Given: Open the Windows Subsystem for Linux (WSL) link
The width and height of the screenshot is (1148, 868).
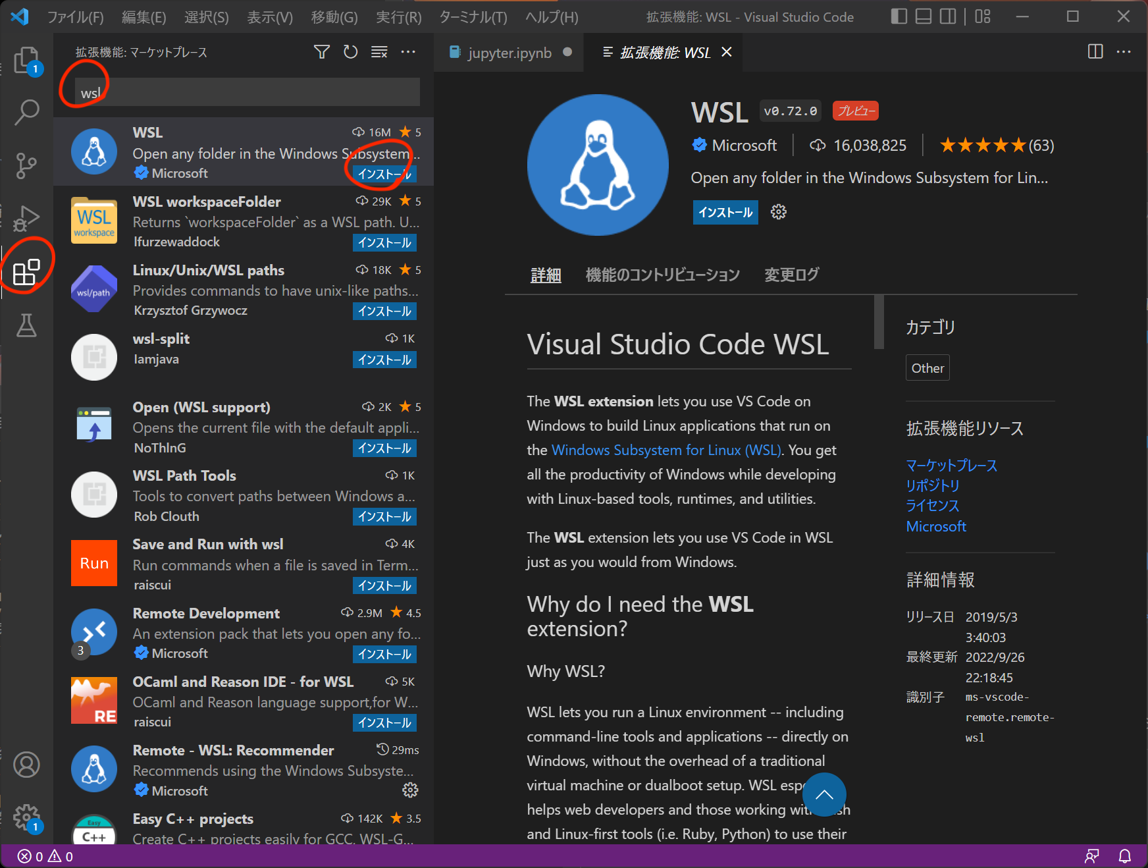Looking at the screenshot, I should click(666, 450).
